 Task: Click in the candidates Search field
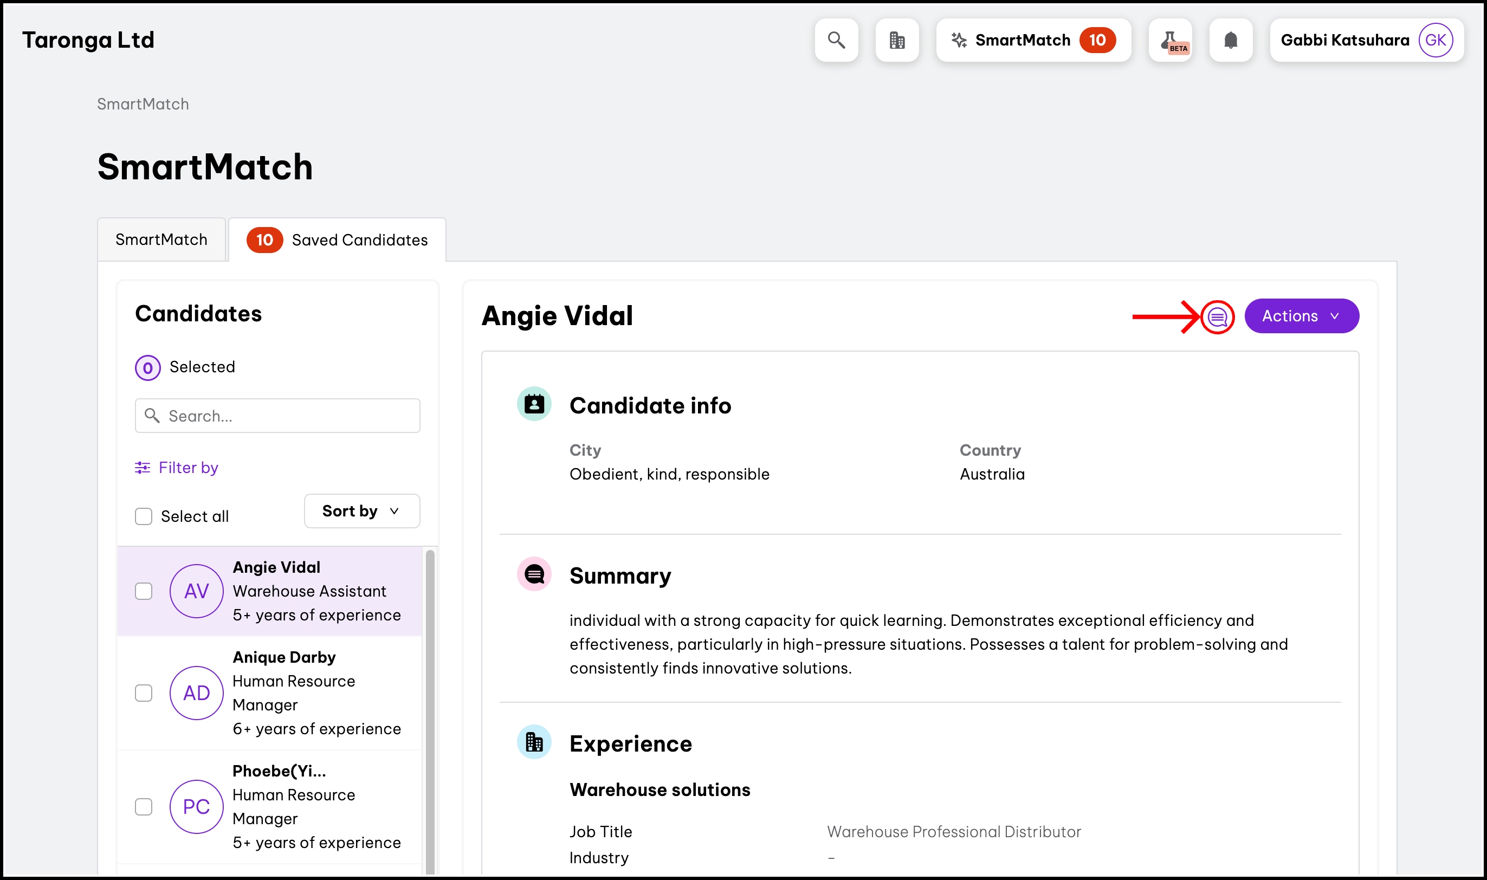277,416
